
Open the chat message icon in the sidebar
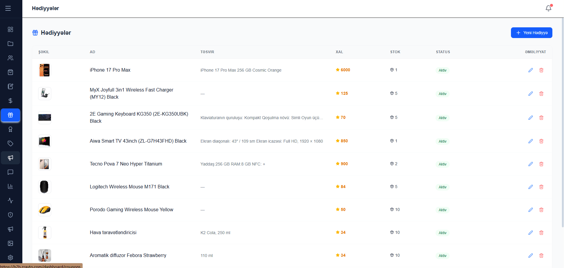(10, 172)
